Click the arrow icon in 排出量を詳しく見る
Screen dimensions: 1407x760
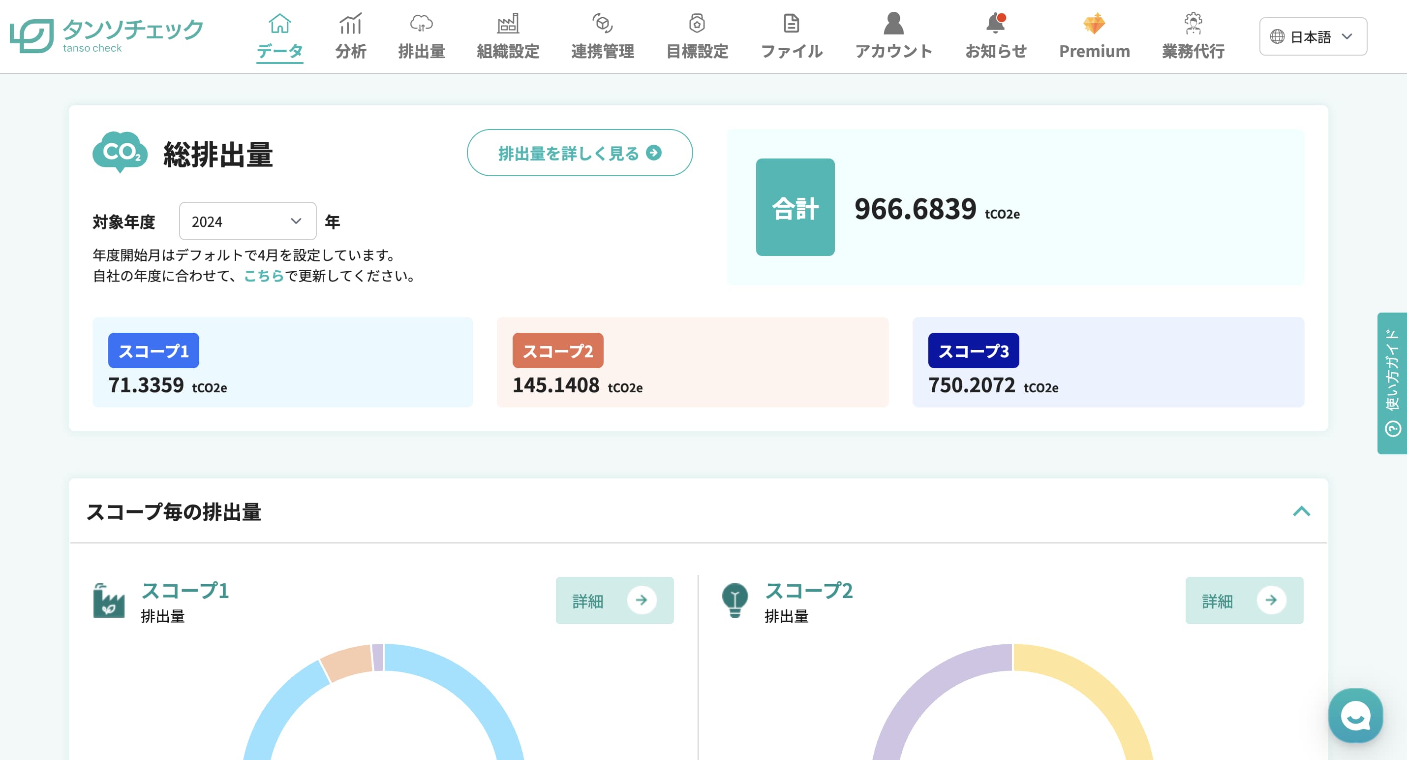point(654,153)
